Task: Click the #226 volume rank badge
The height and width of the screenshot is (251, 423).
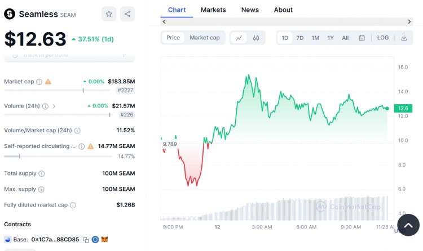Action: [x=127, y=115]
